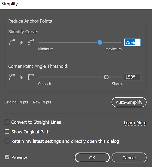Toggle Show Original Path checkbox
This screenshot has height=167, width=152.
coord(7,132)
